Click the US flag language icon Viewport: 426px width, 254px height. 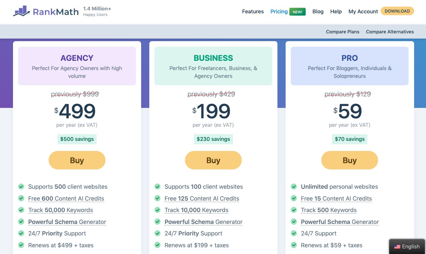tap(397, 247)
